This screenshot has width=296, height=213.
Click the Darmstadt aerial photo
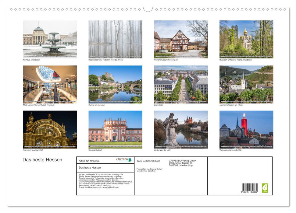pyautogui.click(x=181, y=85)
